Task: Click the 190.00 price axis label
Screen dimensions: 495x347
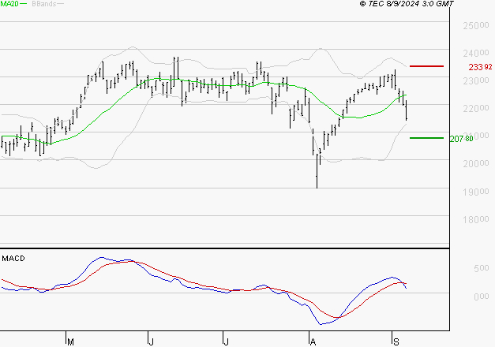Action: point(476,192)
